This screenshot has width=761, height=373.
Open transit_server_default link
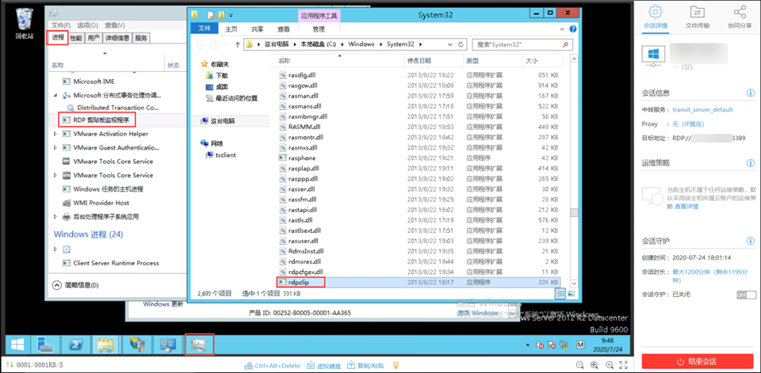point(703,109)
